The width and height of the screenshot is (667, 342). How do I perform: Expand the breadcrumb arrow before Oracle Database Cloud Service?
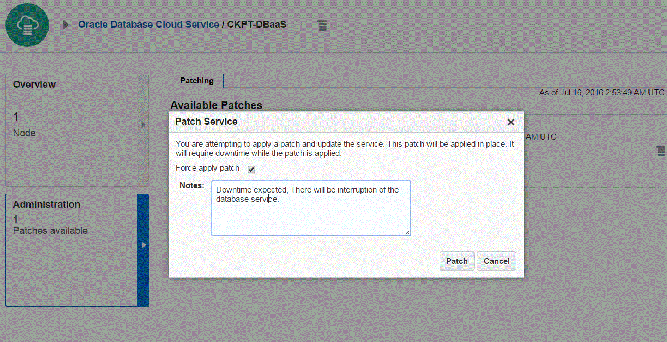[66, 25]
